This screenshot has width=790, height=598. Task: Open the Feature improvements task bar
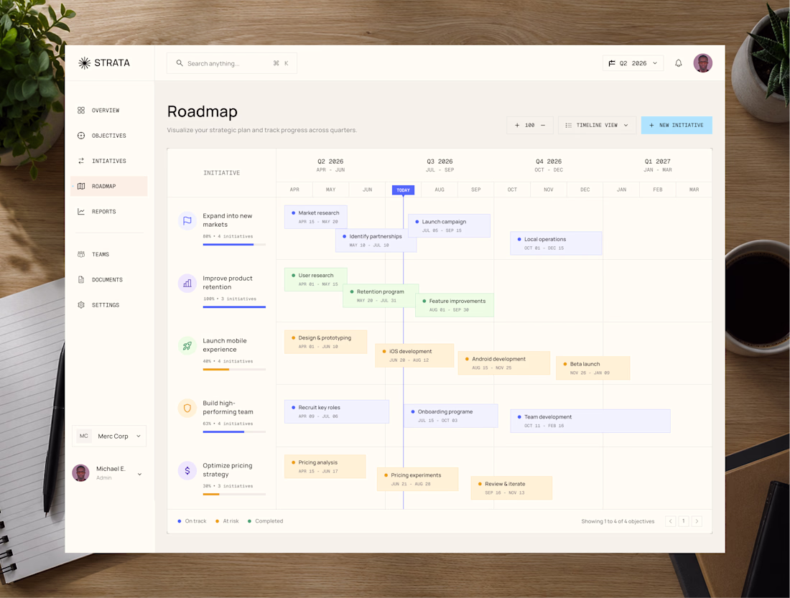tap(455, 305)
